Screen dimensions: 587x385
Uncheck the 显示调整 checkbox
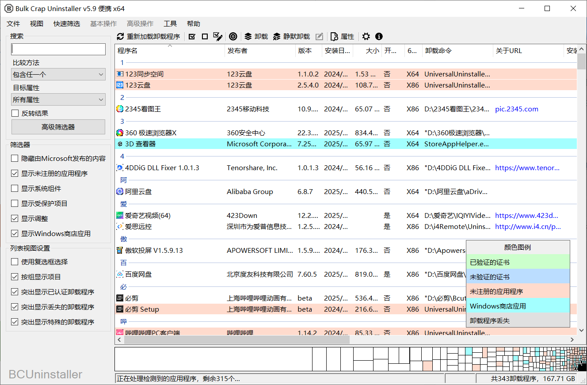click(x=15, y=218)
